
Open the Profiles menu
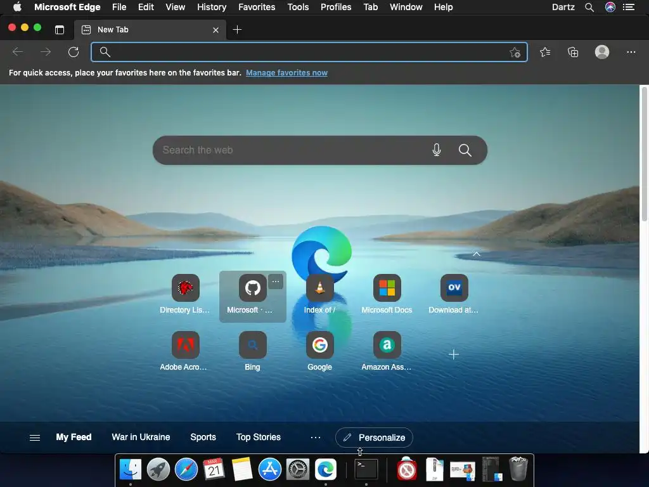coord(336,7)
